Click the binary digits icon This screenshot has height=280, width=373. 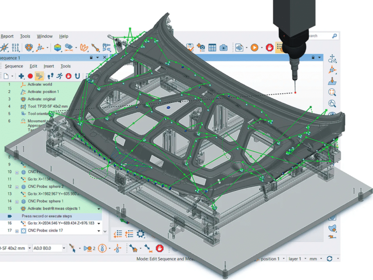pyautogui.click(x=15, y=47)
